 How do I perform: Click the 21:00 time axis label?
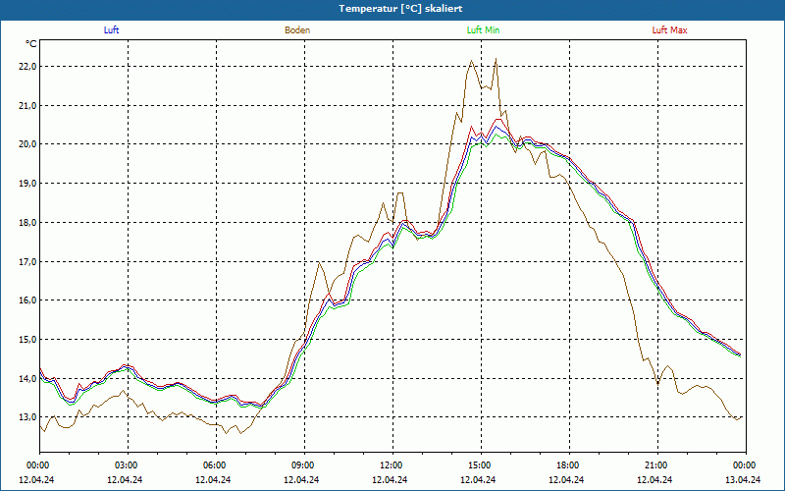[x=657, y=465]
